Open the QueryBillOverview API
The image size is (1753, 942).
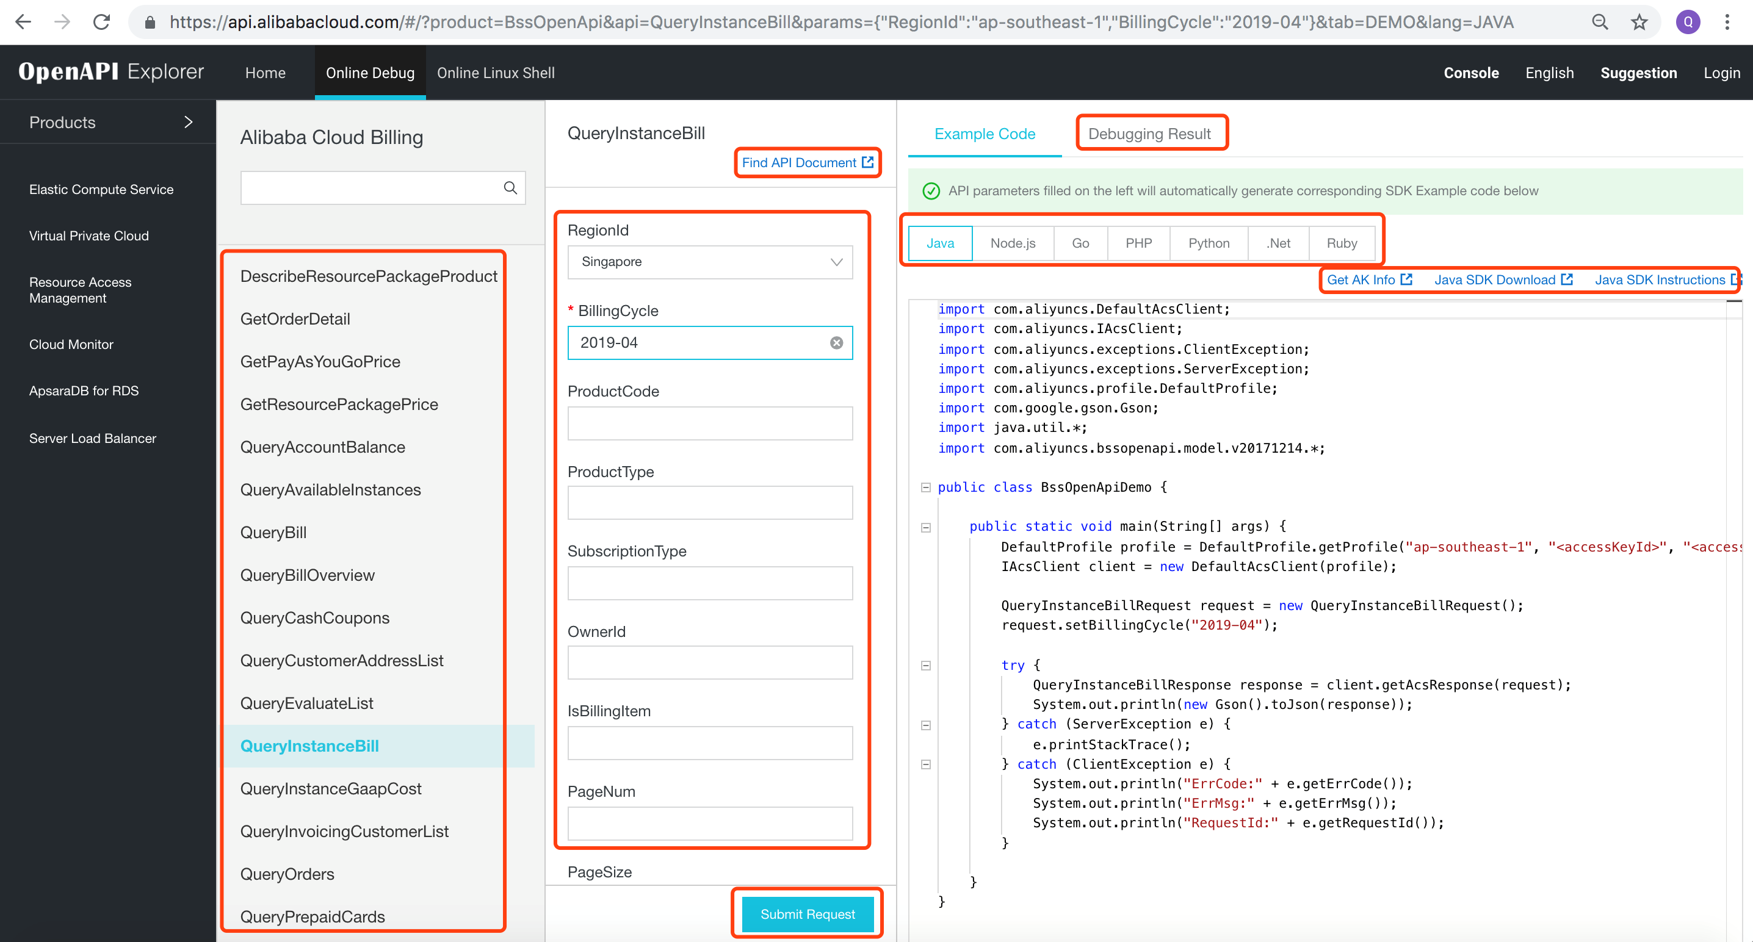pos(308,575)
